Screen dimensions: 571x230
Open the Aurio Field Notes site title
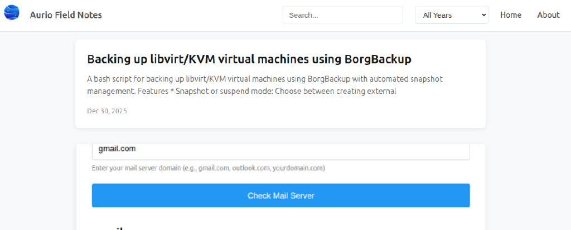[66, 15]
